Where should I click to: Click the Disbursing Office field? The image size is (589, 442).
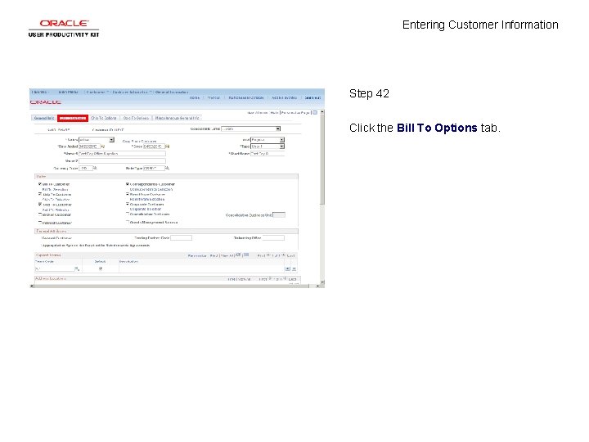pyautogui.click(x=273, y=238)
